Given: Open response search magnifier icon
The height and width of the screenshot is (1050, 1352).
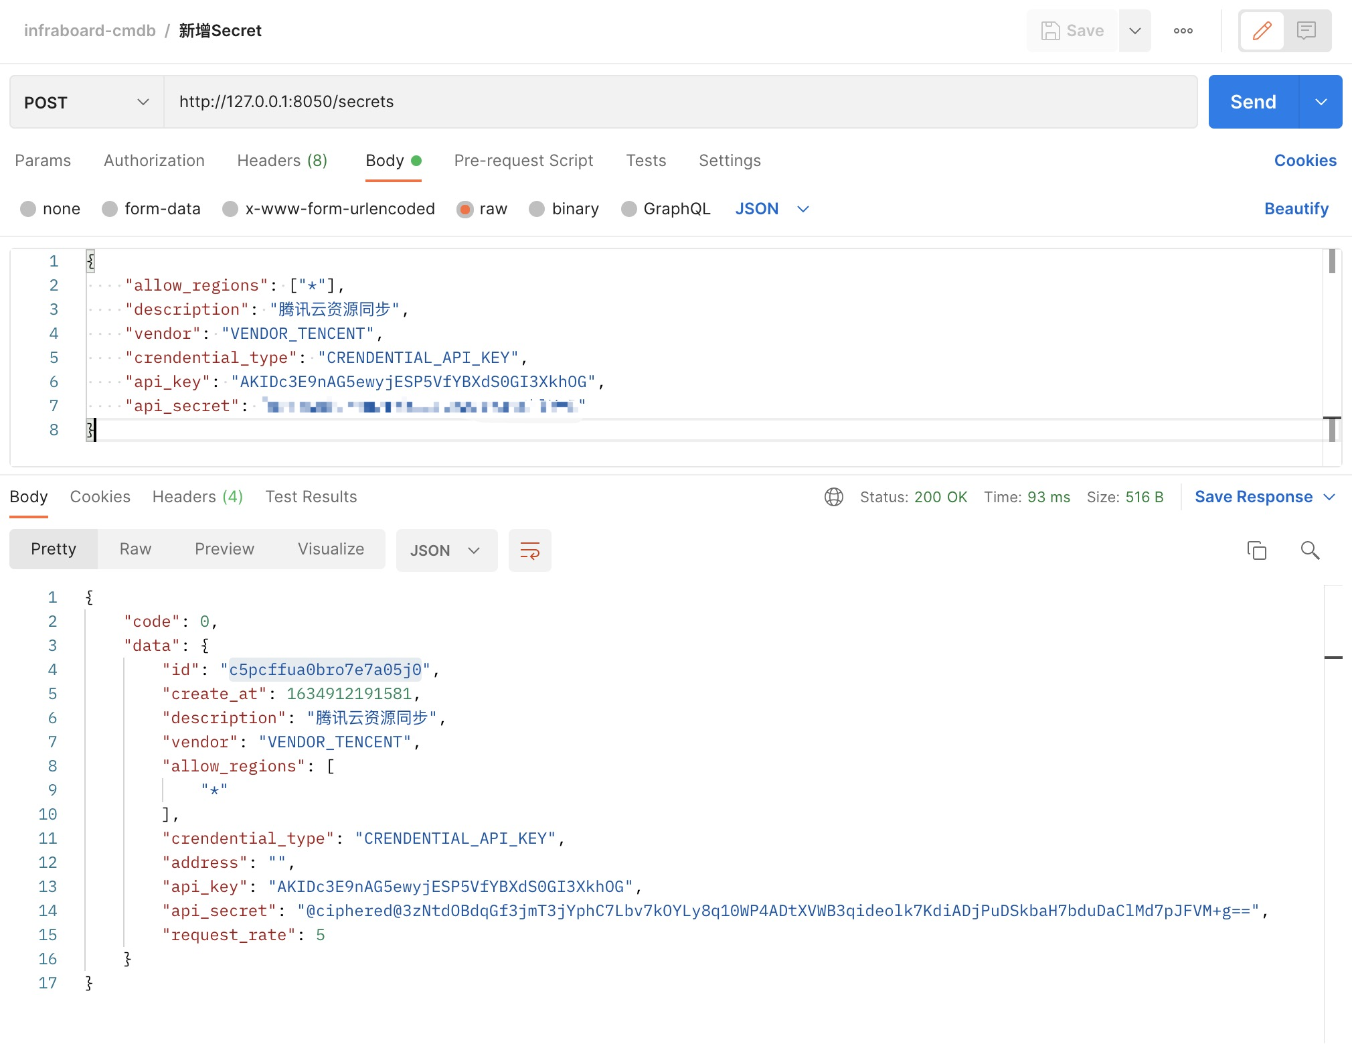Looking at the screenshot, I should click(1310, 550).
